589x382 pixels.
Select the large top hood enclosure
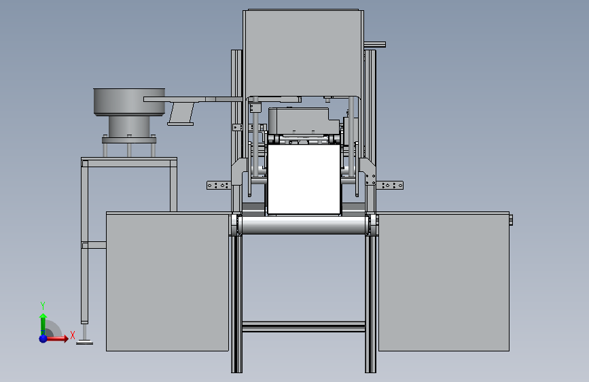pos(303,53)
